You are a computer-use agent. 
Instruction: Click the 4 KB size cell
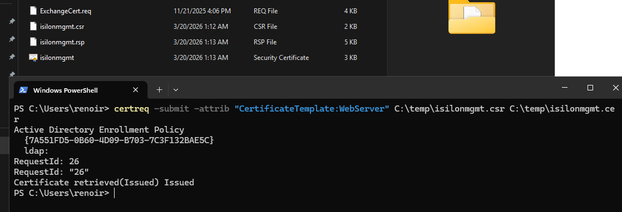(x=351, y=11)
